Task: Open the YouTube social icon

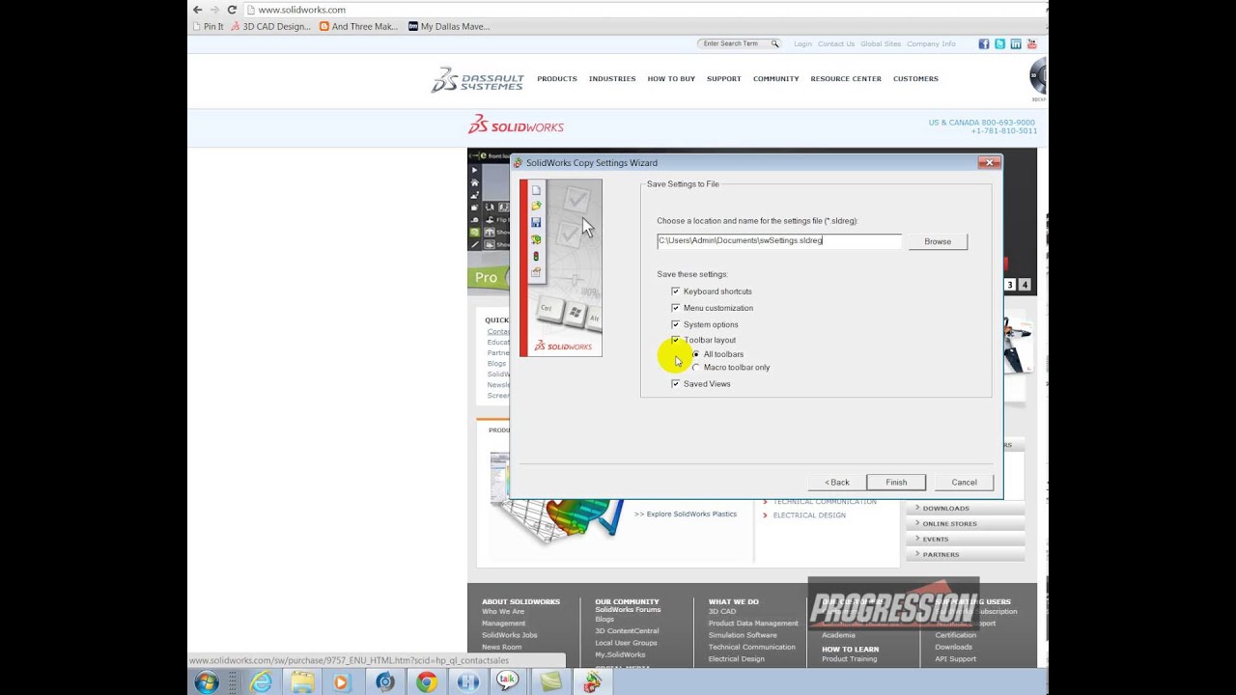Action: tap(1031, 43)
